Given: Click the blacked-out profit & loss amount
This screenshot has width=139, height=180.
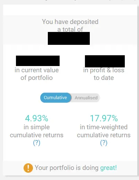Looking at the screenshot, I should pyautogui.click(x=105, y=61).
